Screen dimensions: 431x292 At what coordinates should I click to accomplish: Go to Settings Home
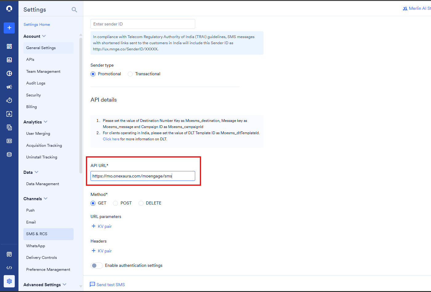37,25
